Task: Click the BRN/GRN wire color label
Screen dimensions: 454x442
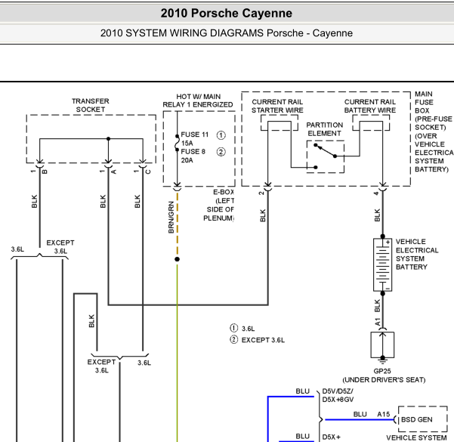Action: [x=171, y=218]
